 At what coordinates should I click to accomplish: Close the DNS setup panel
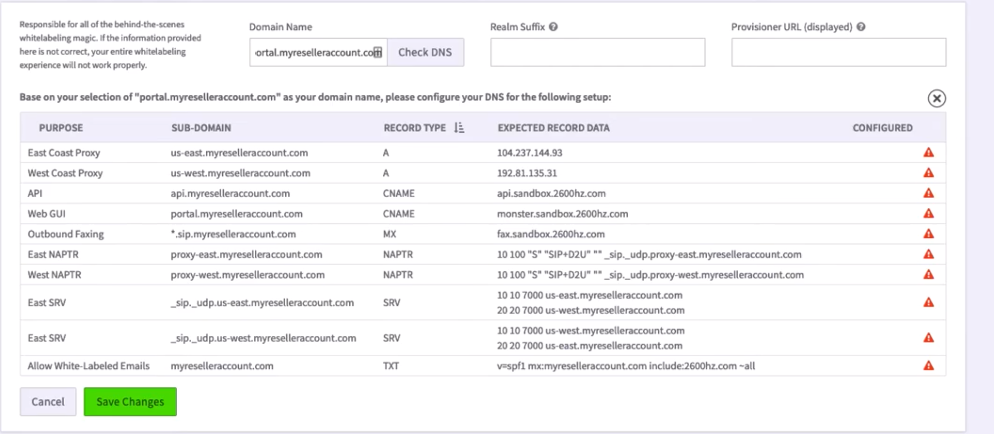[x=936, y=98]
